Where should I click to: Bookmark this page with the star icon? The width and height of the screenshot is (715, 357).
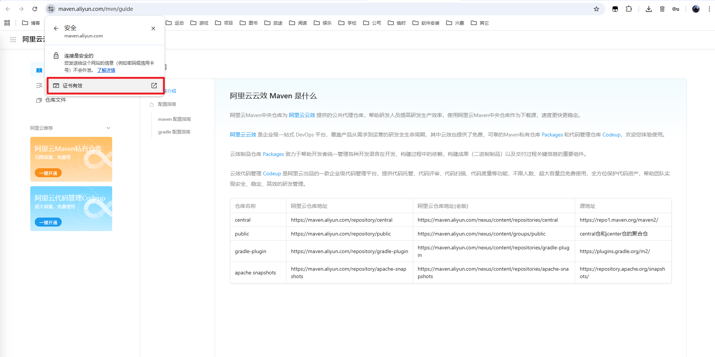596,9
